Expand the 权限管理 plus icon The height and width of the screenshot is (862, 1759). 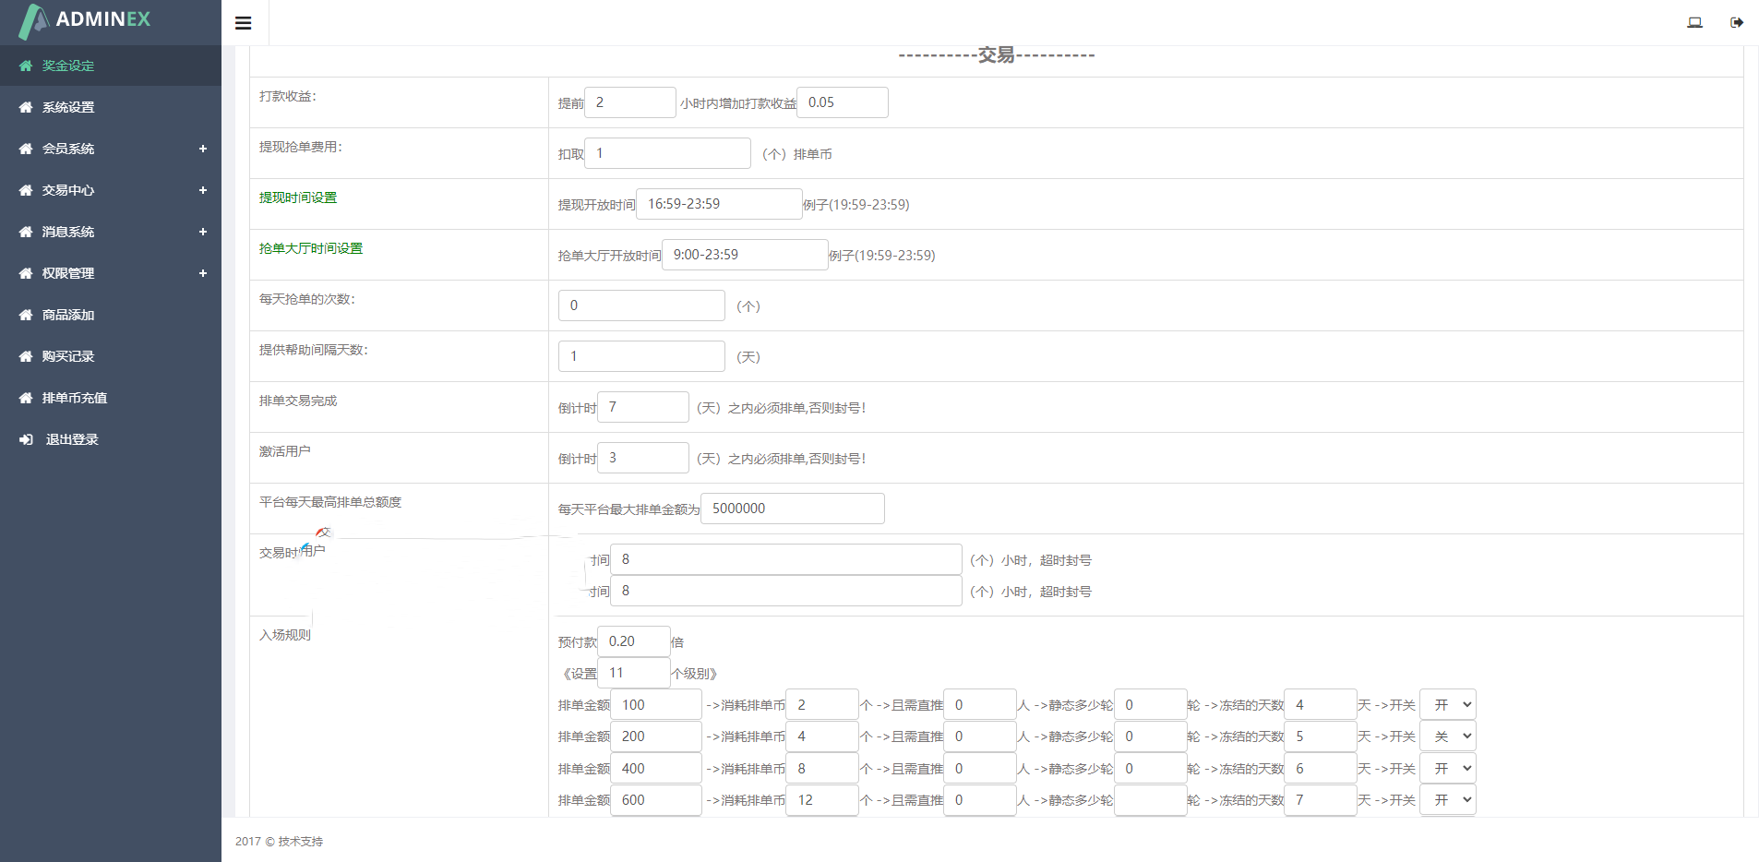(202, 273)
